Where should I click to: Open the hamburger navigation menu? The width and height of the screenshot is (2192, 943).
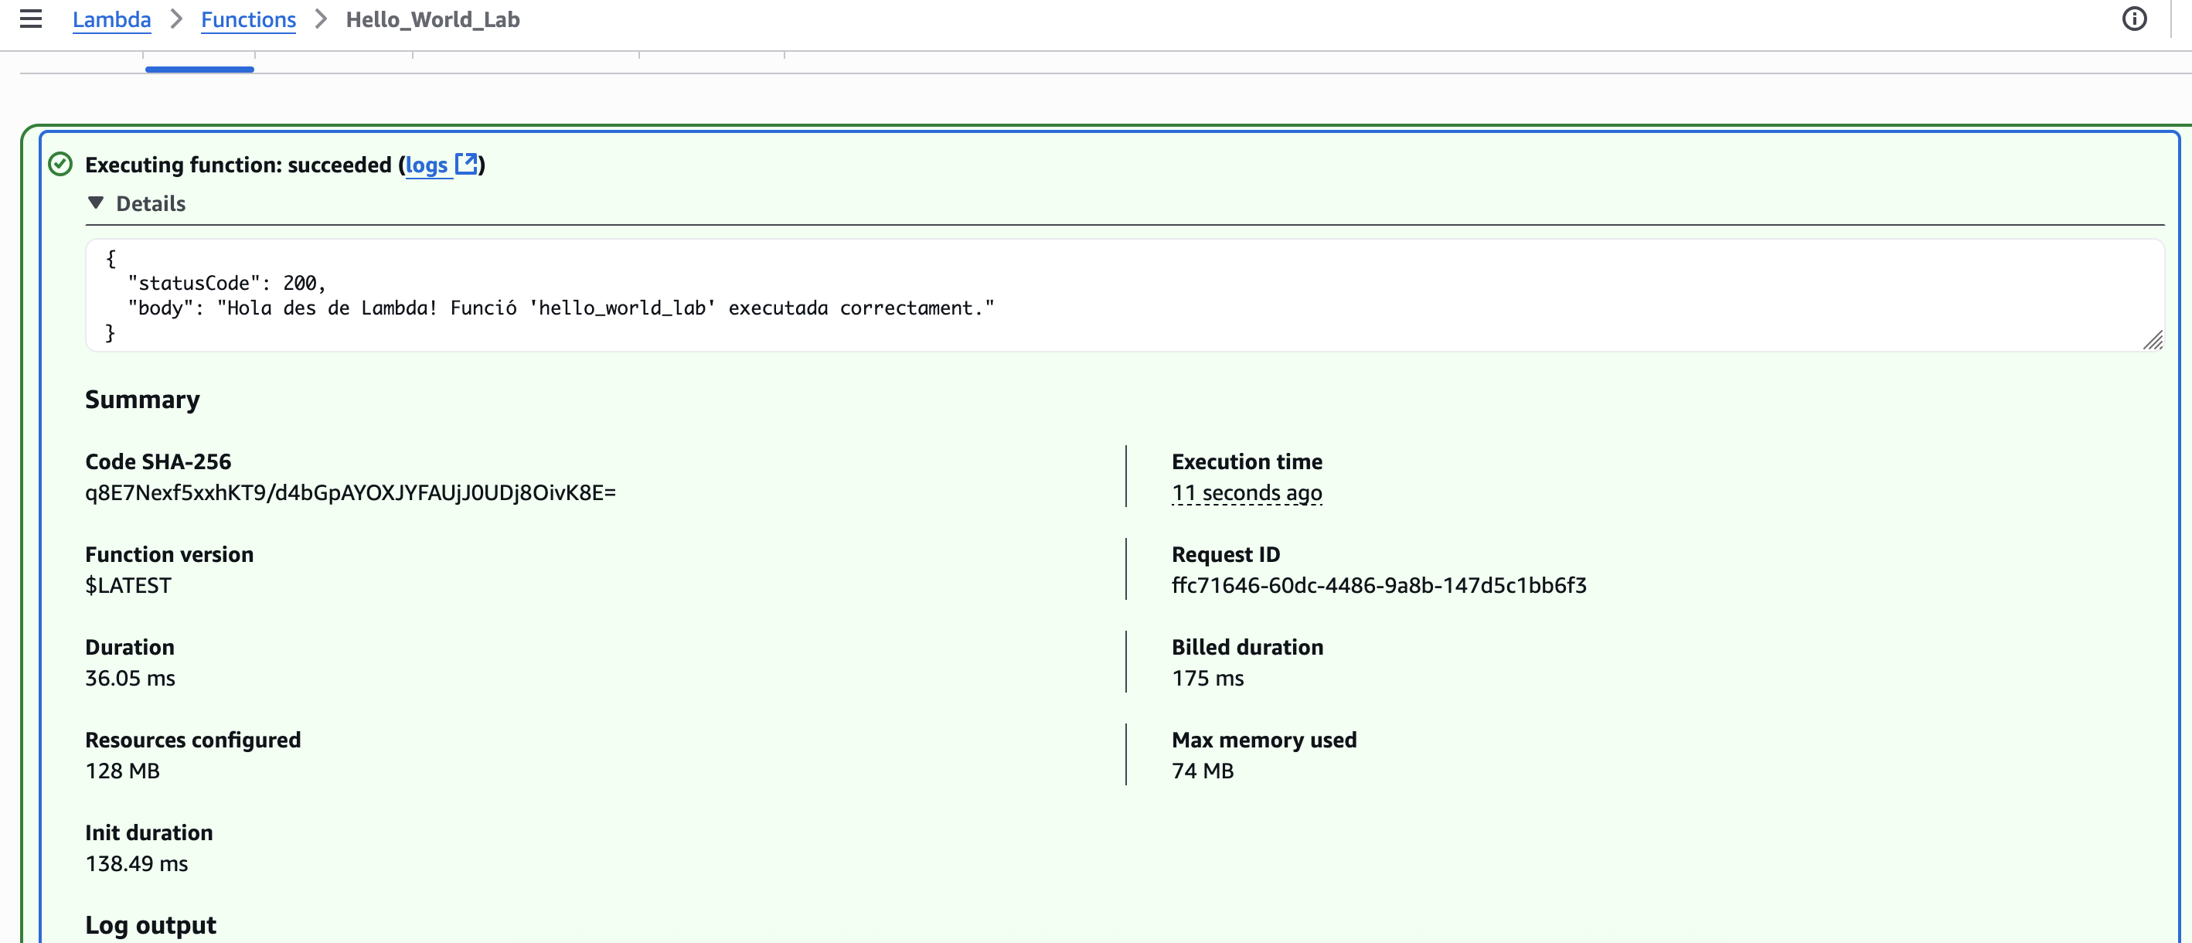(31, 19)
